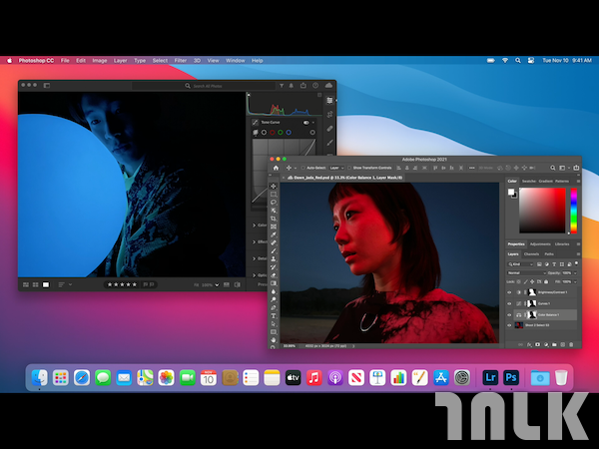Open the Normal blend mode dropdown
Image resolution: width=599 pixels, height=449 pixels.
coord(526,273)
